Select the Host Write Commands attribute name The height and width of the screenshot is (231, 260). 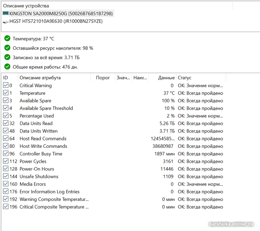[43, 146]
